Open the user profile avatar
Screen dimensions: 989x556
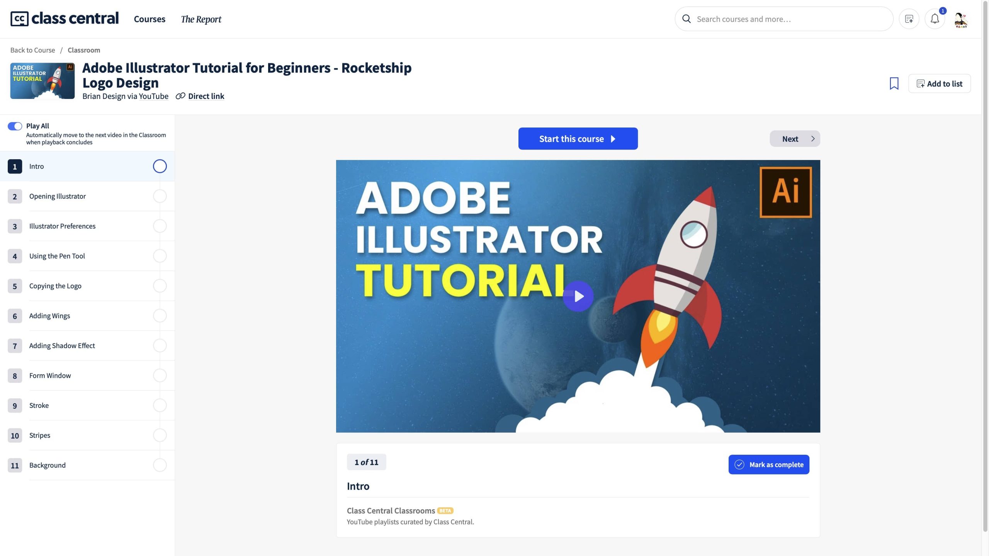click(960, 19)
